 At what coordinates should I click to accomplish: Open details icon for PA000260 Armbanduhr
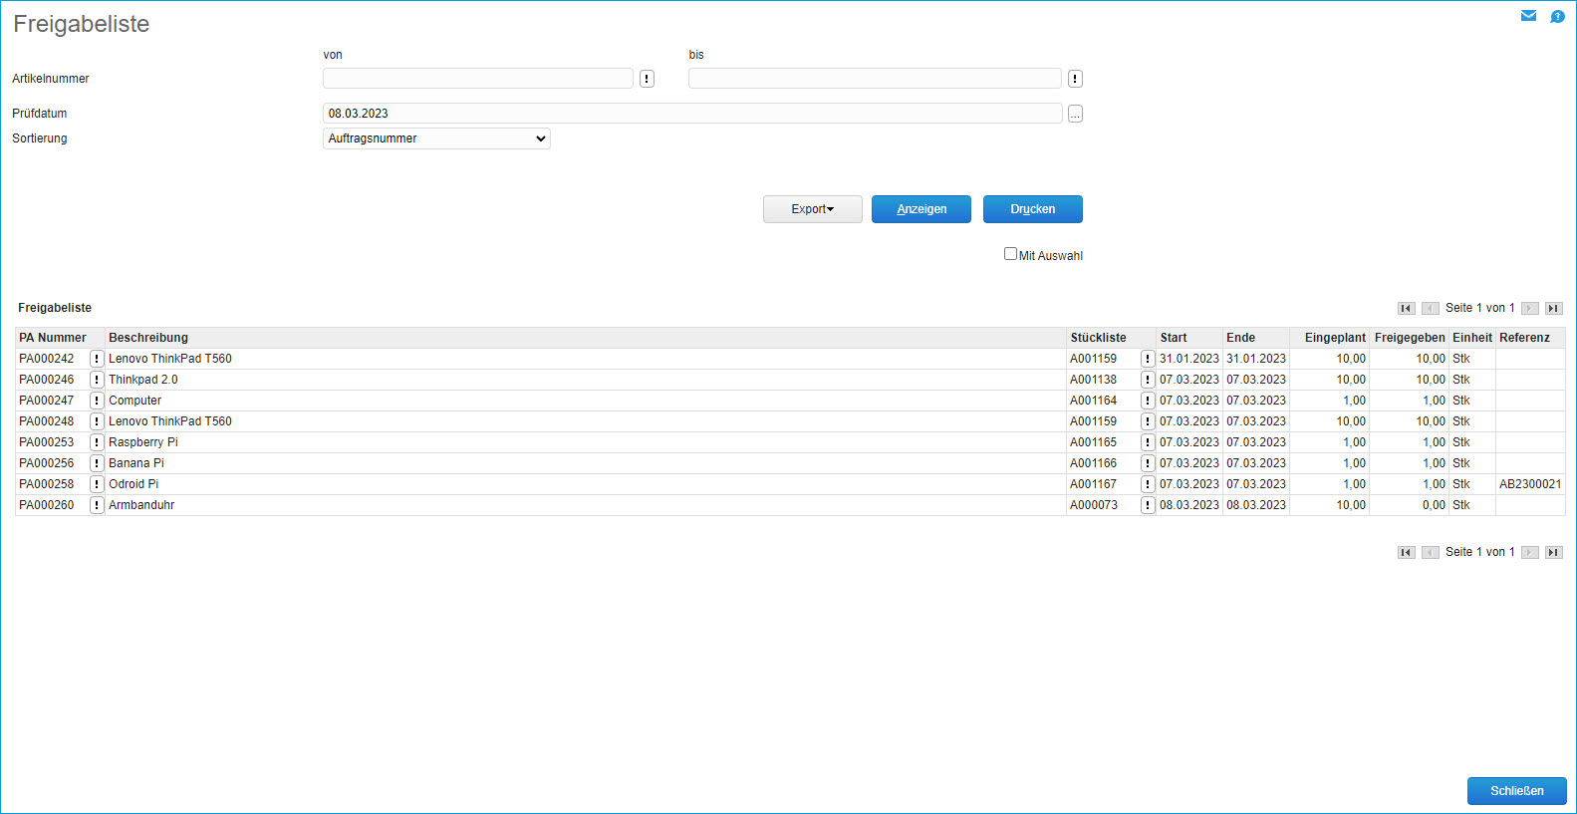[x=97, y=505]
